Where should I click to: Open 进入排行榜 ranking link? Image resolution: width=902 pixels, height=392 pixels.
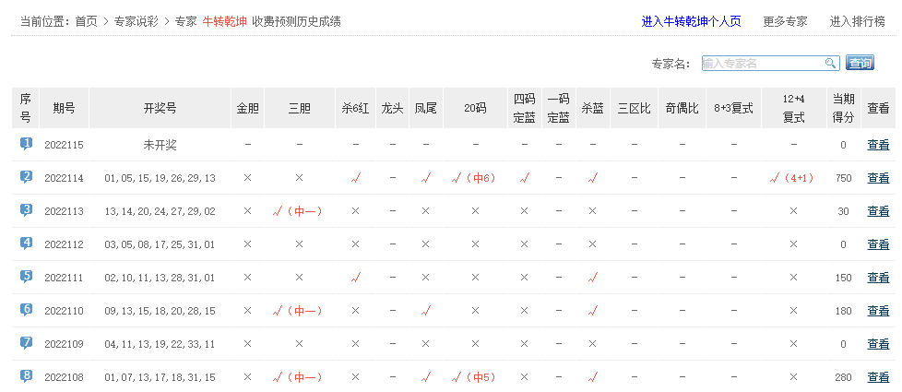(x=857, y=21)
